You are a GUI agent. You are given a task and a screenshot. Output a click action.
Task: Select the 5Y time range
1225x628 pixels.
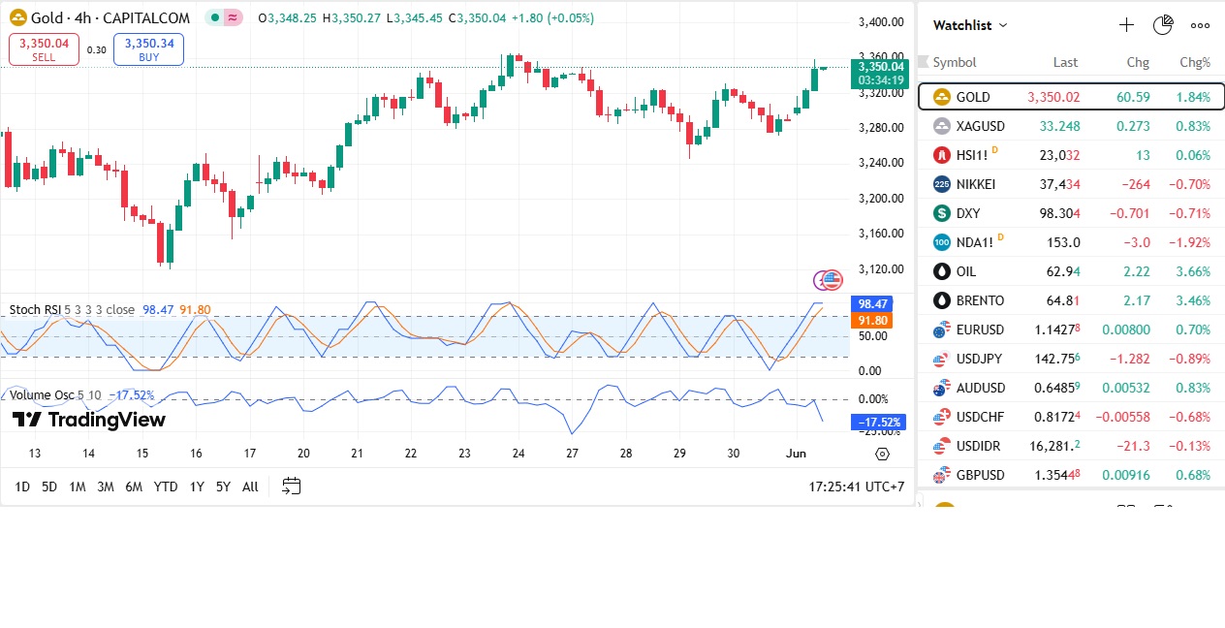point(223,487)
